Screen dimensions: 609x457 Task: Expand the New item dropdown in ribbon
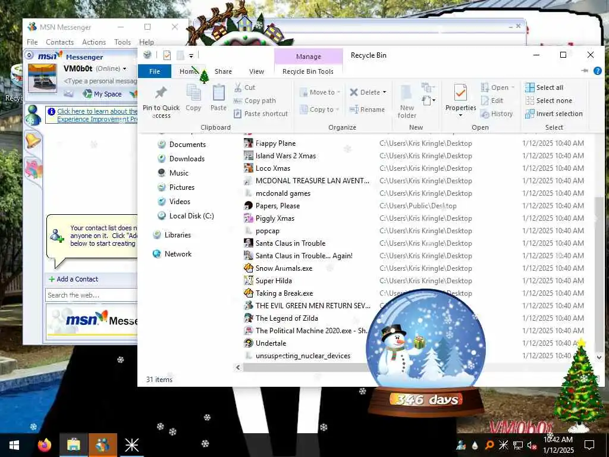(x=428, y=101)
